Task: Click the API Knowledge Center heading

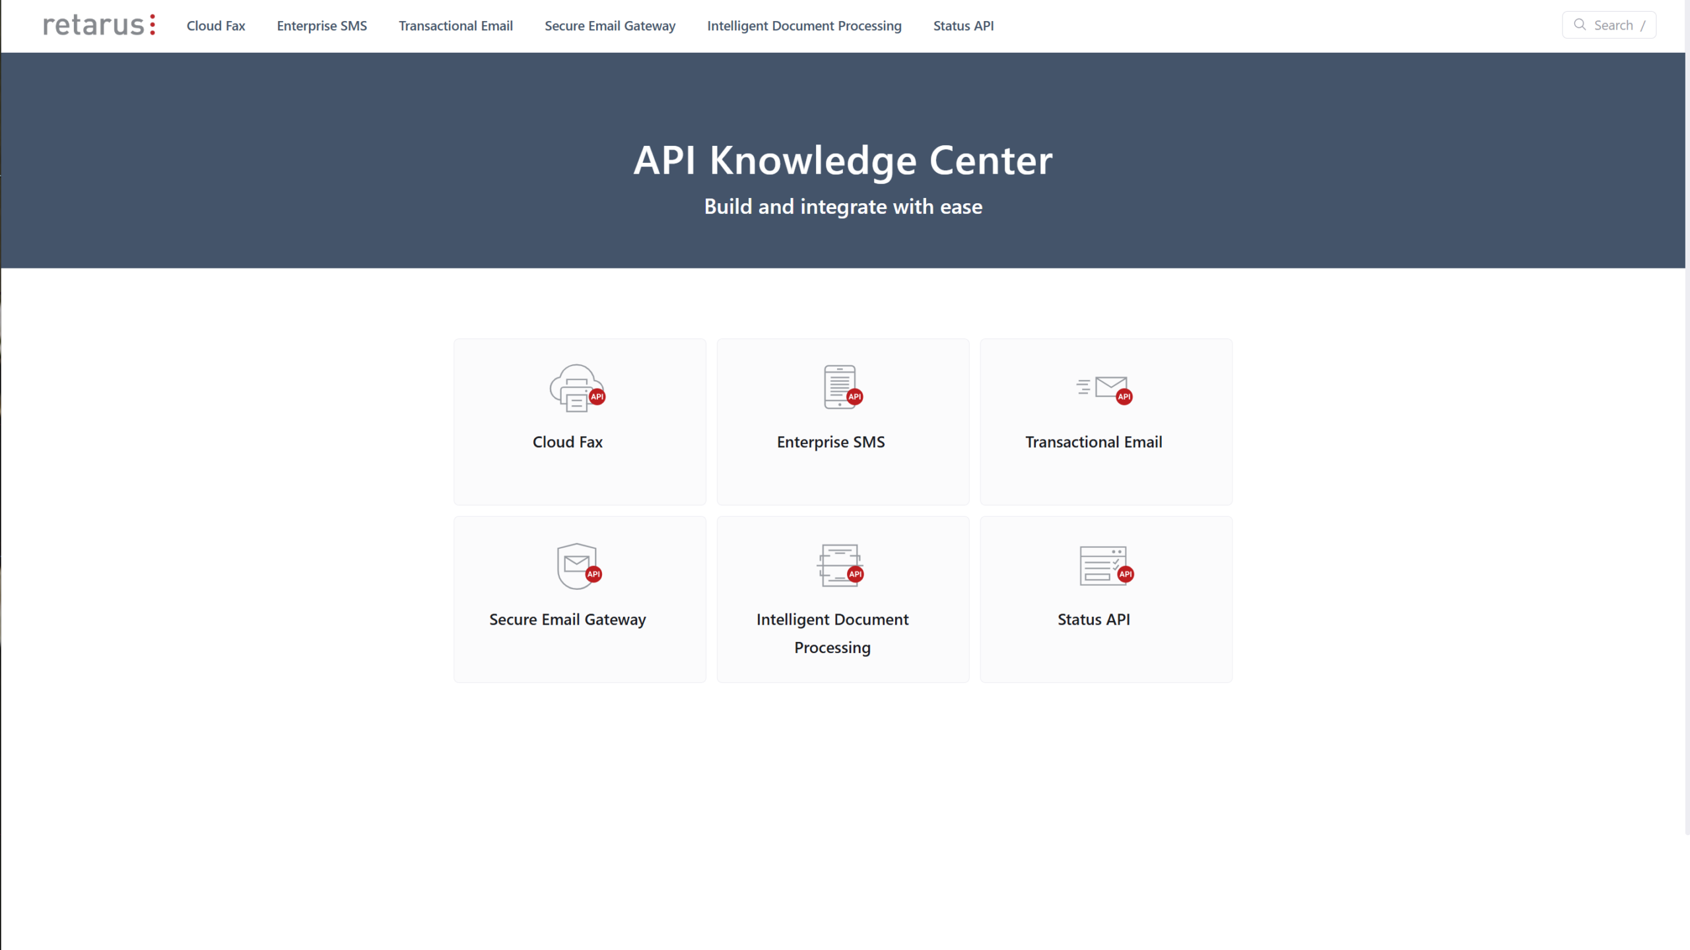Action: click(843, 160)
